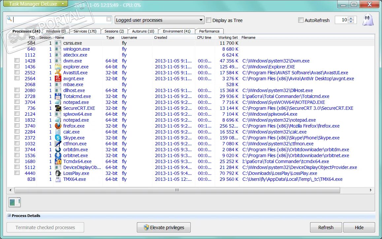This screenshot has height=239, width=382.
Task: Check the box for calc.exe (PID 2284)
Action: tap(17, 131)
